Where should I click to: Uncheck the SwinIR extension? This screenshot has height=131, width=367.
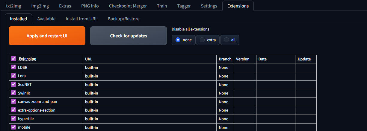click(13, 93)
